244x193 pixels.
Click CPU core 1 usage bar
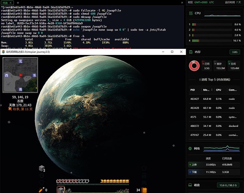coord(212,24)
